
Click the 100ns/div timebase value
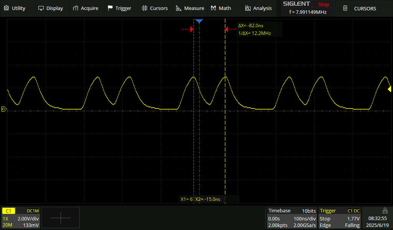(304, 219)
